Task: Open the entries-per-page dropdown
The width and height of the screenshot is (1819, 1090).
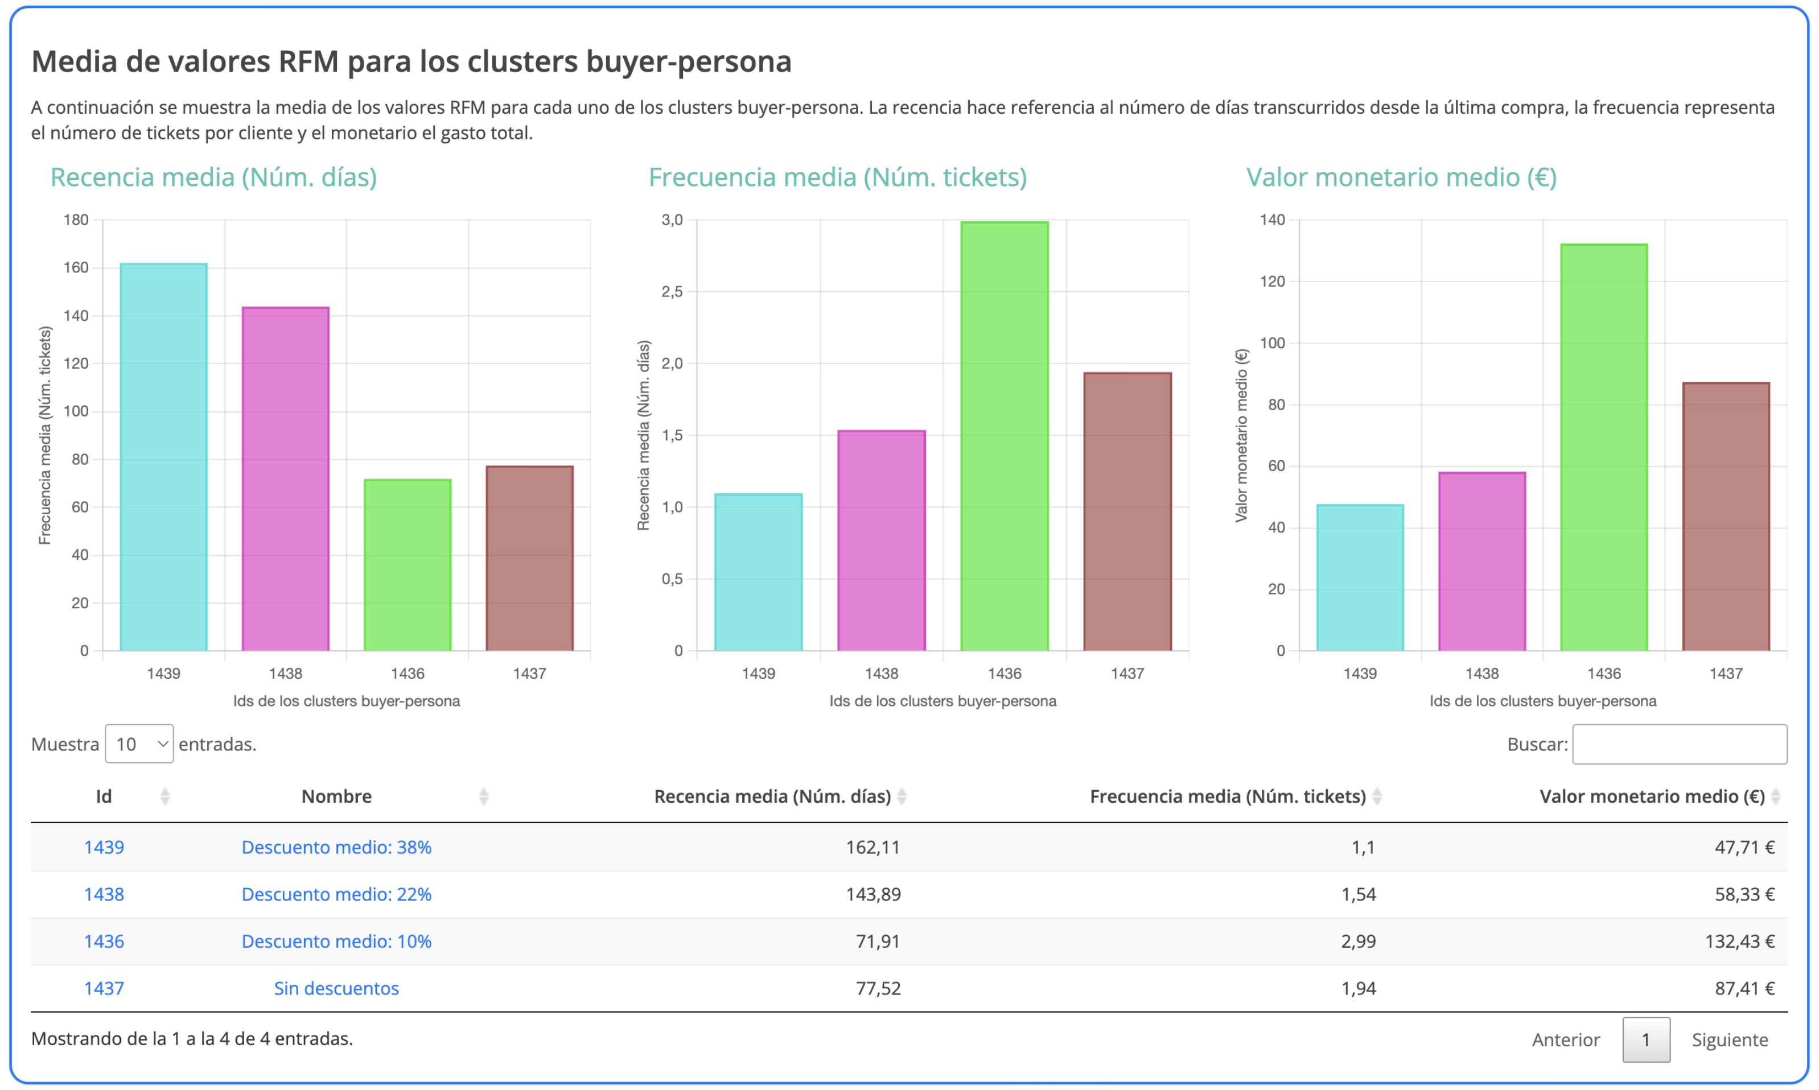Action: [x=139, y=744]
